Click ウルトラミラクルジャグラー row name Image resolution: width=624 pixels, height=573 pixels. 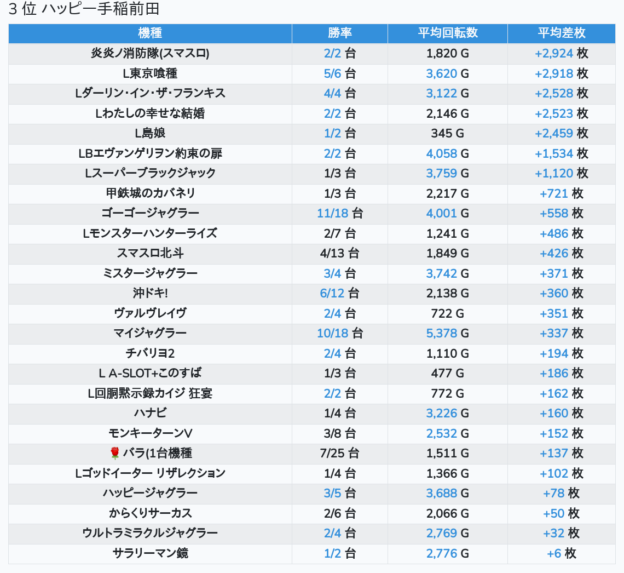pos(150,533)
